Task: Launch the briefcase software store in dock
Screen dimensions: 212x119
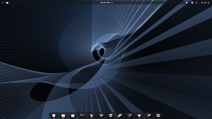Action: (x=73, y=116)
